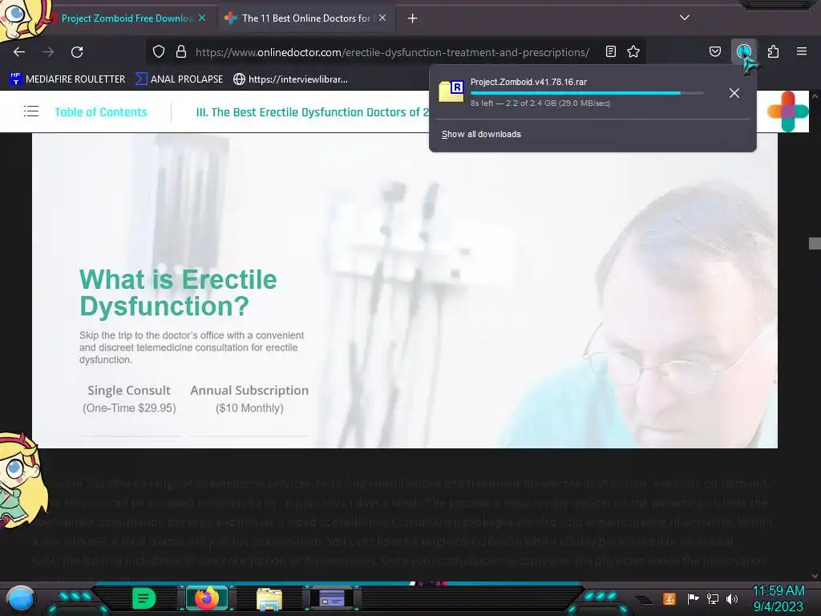The height and width of the screenshot is (616, 821).
Task: Click the Table of Contents link
Action: click(x=100, y=112)
